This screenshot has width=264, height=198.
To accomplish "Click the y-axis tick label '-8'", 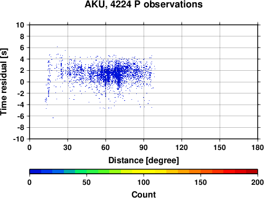I will pyautogui.click(x=21, y=128).
